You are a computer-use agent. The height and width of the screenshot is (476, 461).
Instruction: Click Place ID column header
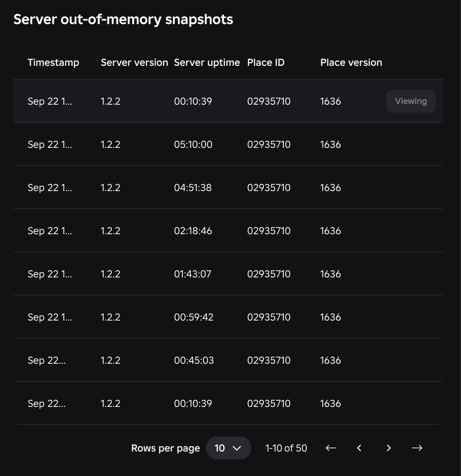point(266,63)
